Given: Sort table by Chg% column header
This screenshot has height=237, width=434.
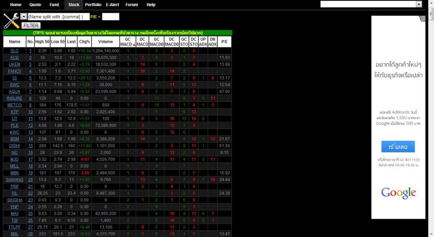Looking at the screenshot, I should click(84, 42).
